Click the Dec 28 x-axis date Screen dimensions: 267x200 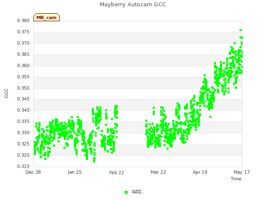[x=33, y=172]
